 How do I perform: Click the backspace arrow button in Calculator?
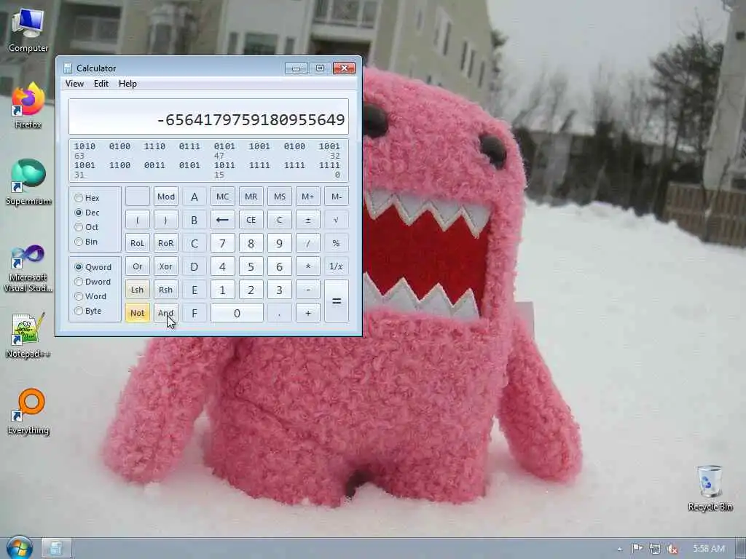[x=222, y=220]
